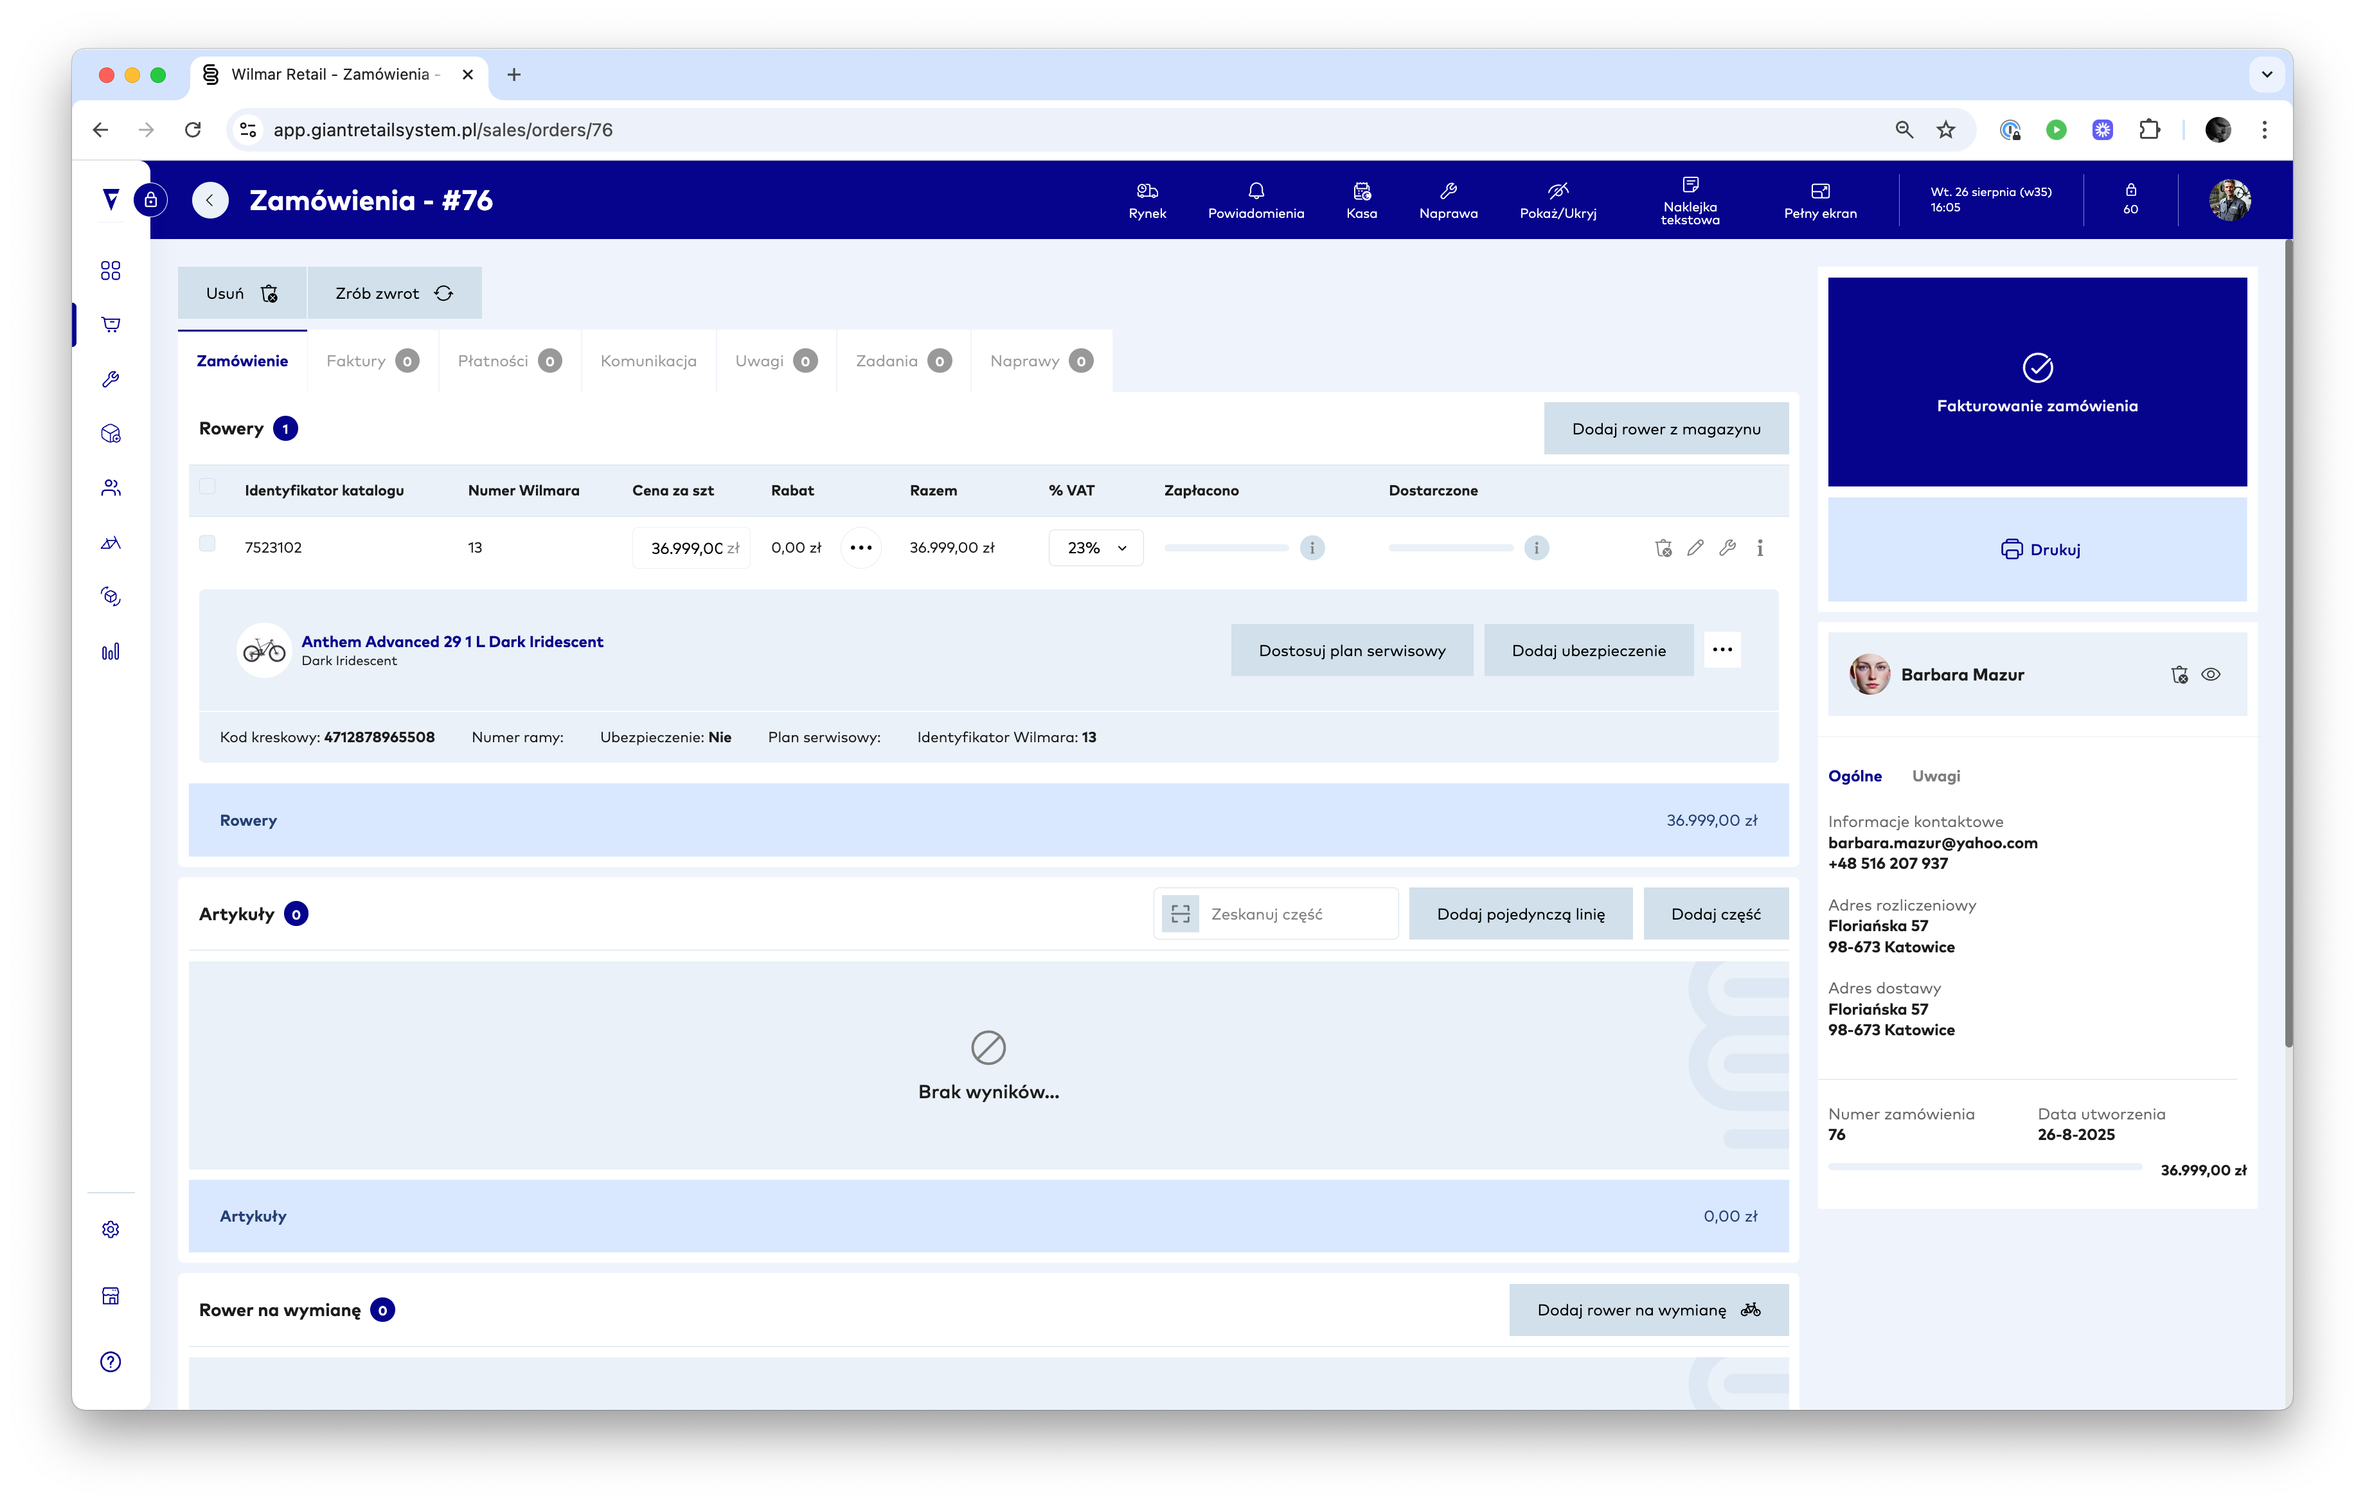Tick the checkbox for bike 7523102
The image size is (2365, 1505).
(x=207, y=544)
